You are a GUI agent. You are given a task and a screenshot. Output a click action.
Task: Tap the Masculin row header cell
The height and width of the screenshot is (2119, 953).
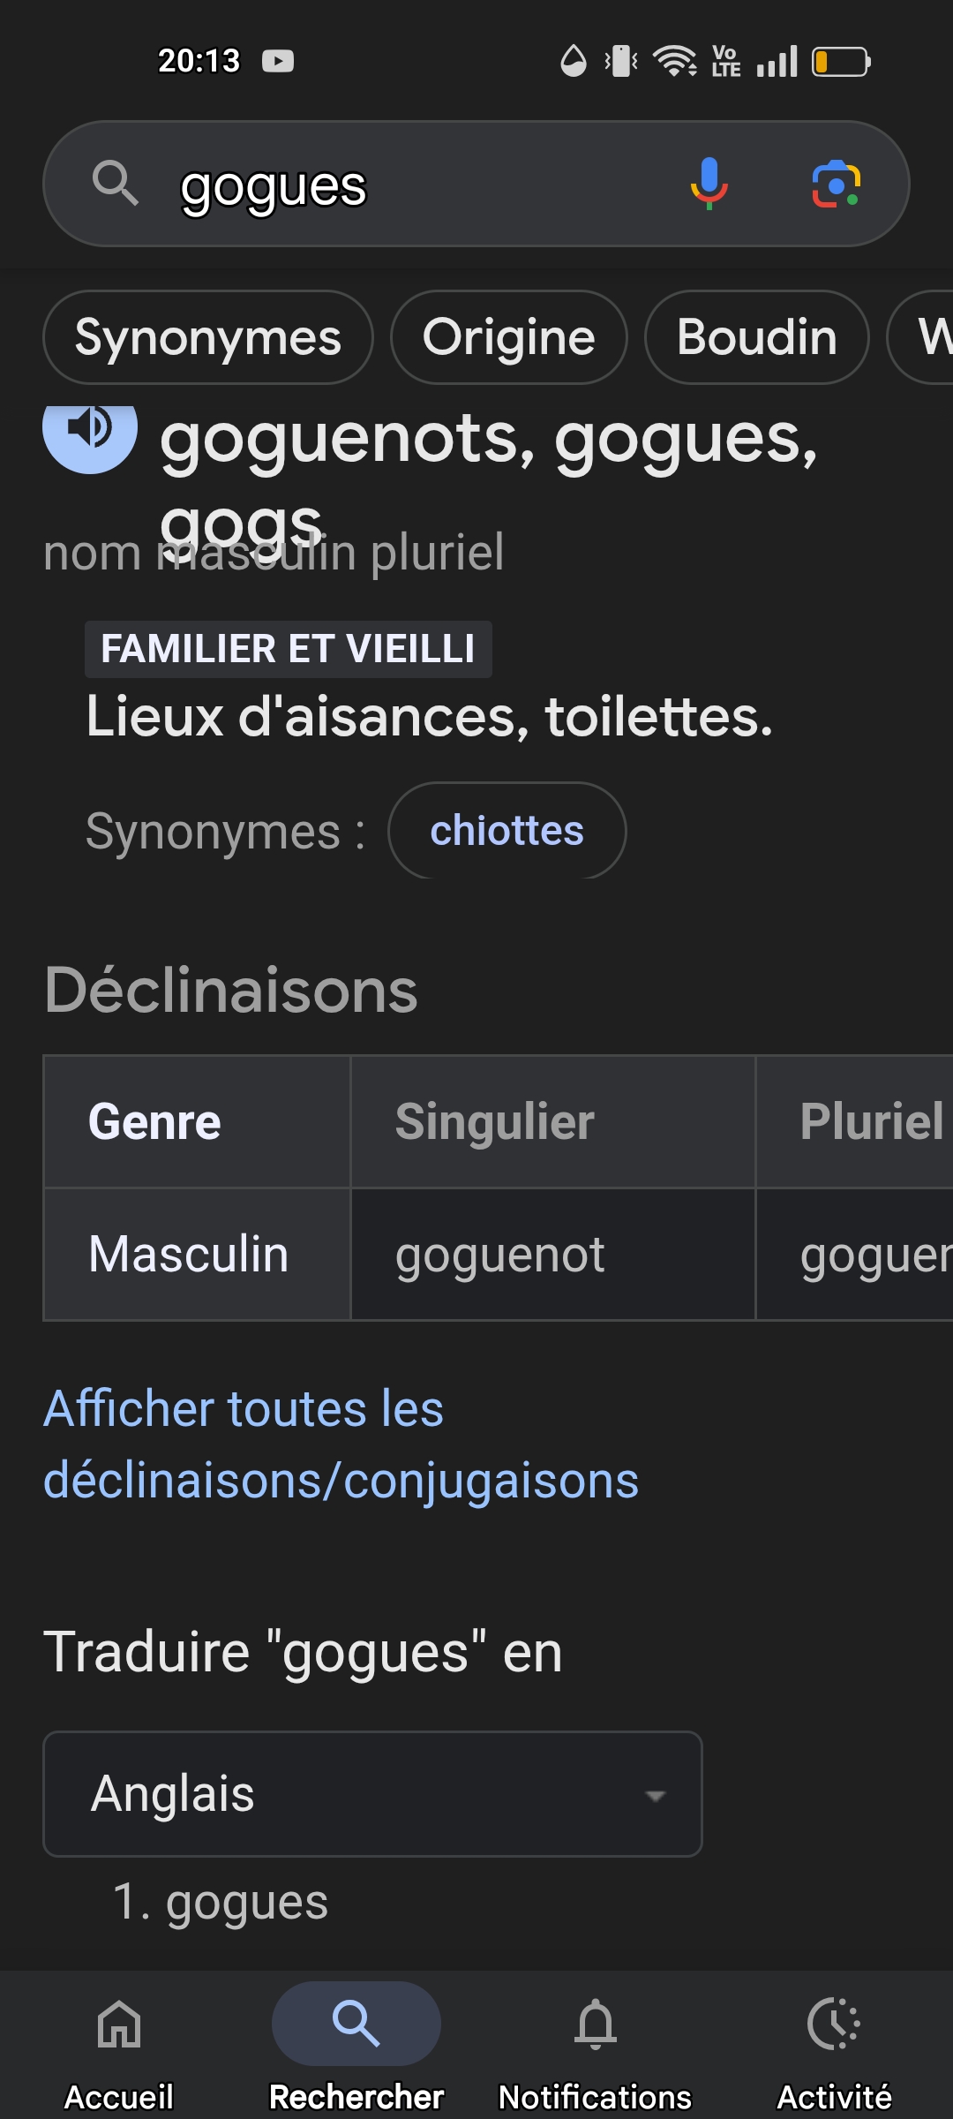coord(197,1255)
